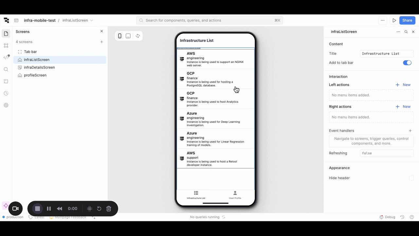Click the help question mark icon
The image size is (419, 236).
click(412, 217)
